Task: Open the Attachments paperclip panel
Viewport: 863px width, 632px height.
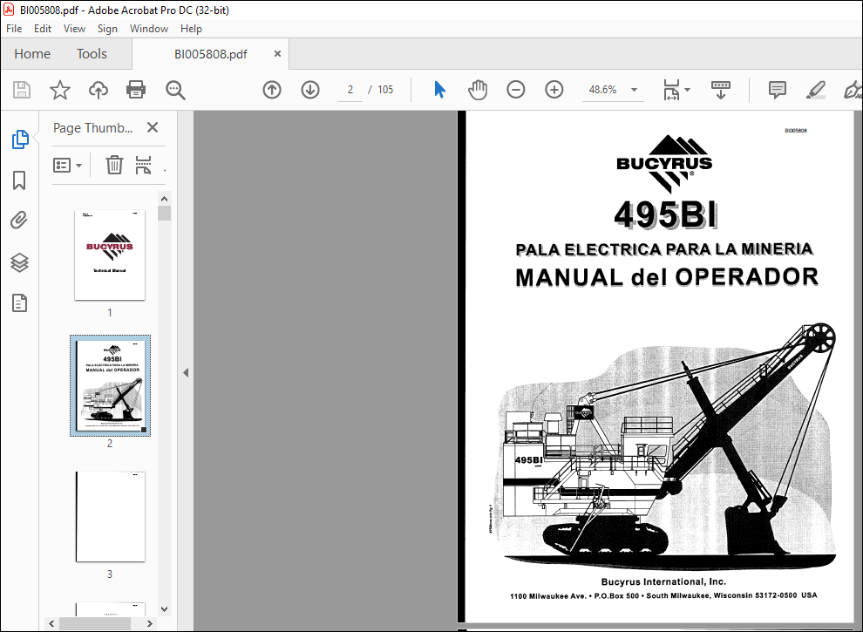Action: point(19,221)
